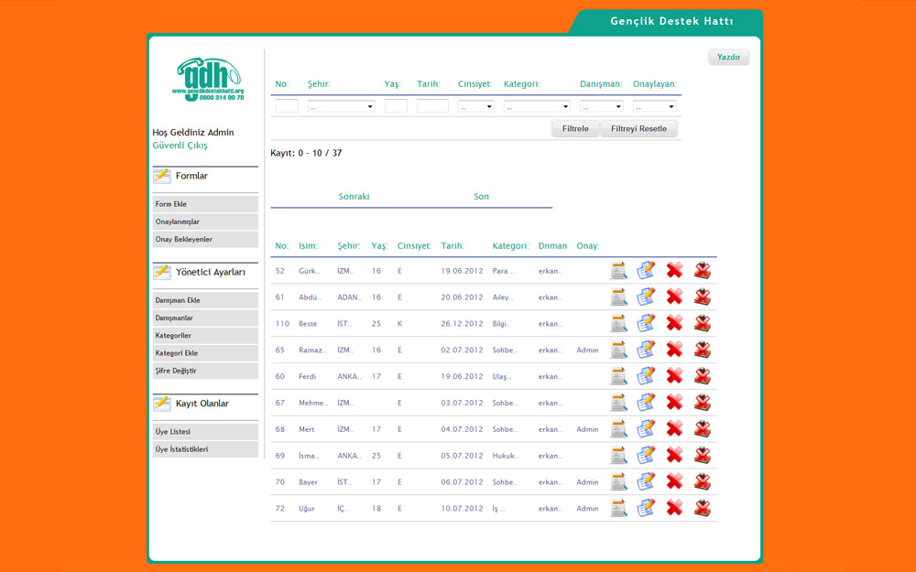Edit record 65 Ramaz.. with pencil icon
The image size is (916, 572).
tap(646, 350)
